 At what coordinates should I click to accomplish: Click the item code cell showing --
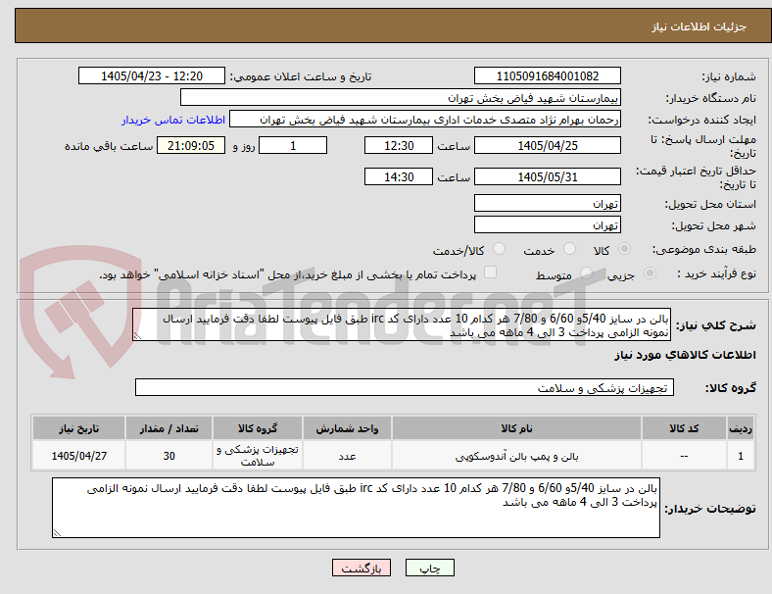[x=684, y=456]
